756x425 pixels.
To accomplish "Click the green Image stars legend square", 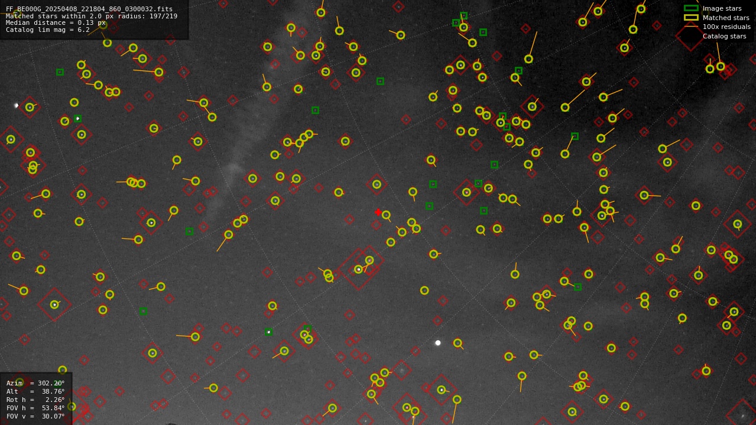I will click(x=691, y=8).
